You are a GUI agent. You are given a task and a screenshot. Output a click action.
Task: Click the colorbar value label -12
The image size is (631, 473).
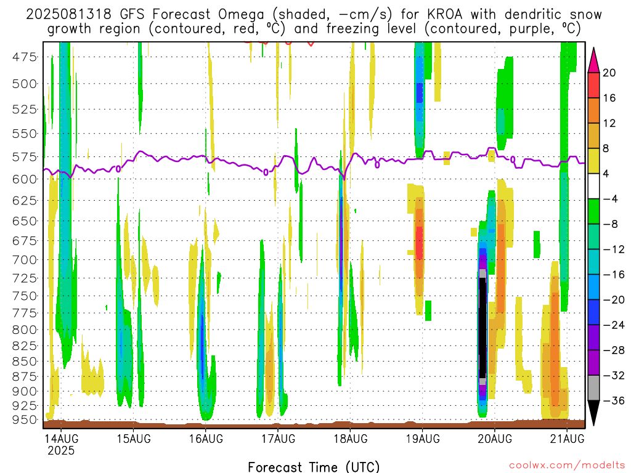(x=614, y=250)
